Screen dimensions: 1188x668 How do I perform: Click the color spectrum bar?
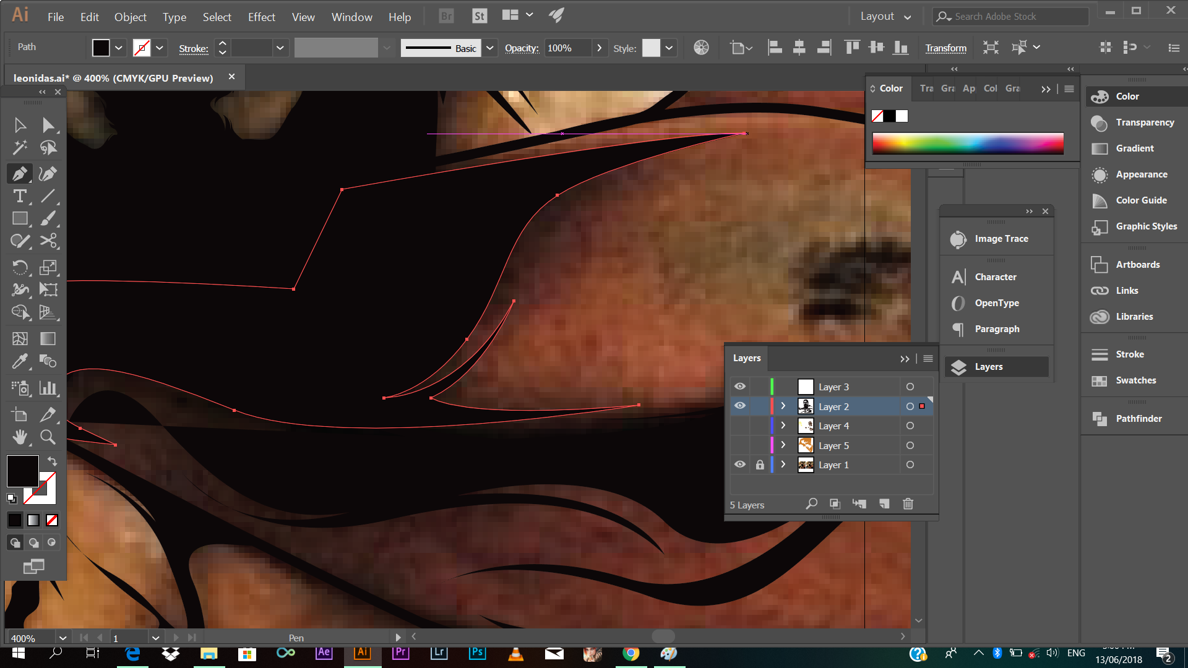coord(968,143)
